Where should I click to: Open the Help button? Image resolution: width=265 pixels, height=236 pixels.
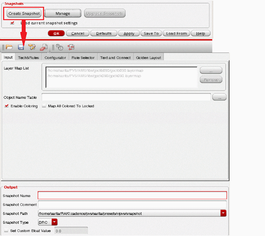201,33
